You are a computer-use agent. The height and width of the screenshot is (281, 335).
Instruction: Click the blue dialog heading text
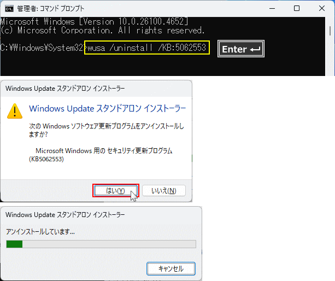tap(107, 108)
